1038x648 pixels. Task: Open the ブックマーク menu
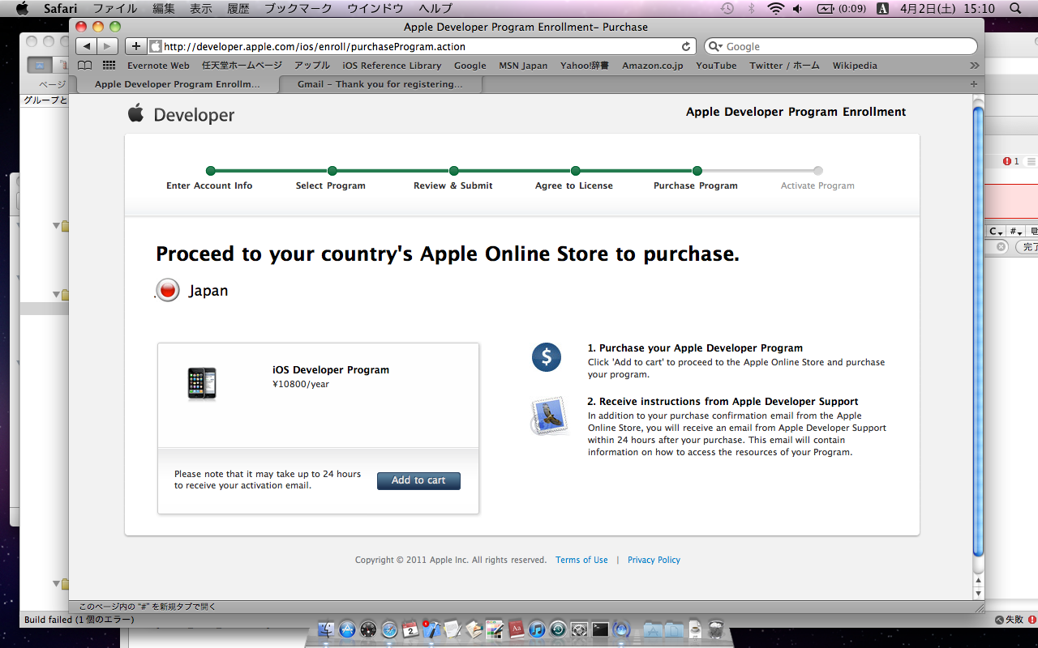click(x=298, y=8)
